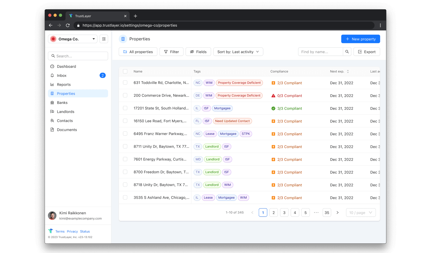
Task: Open the Terms link in the footer
Action: tap(60, 231)
